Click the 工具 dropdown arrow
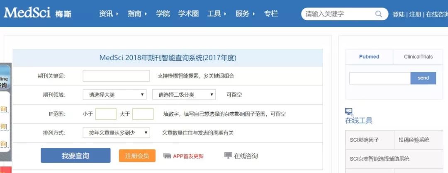 point(225,14)
